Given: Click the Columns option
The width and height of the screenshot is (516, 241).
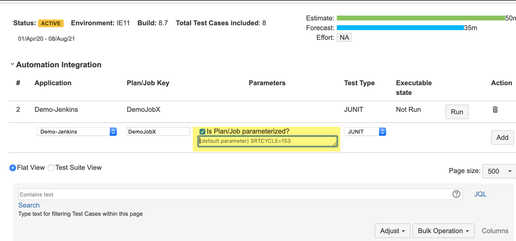Looking at the screenshot, I should pos(495,231).
